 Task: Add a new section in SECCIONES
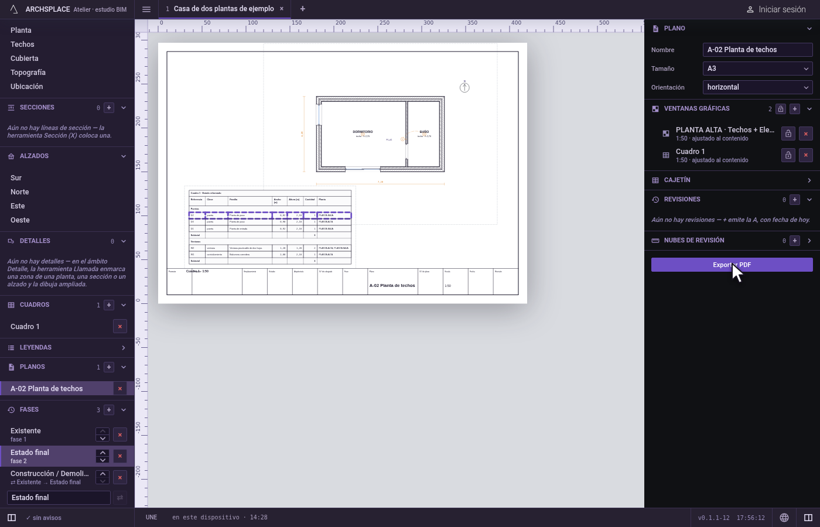[x=109, y=108]
